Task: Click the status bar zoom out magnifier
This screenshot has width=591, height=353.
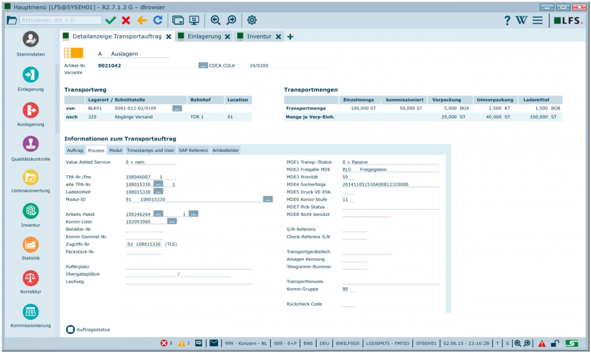Action: pos(527,343)
